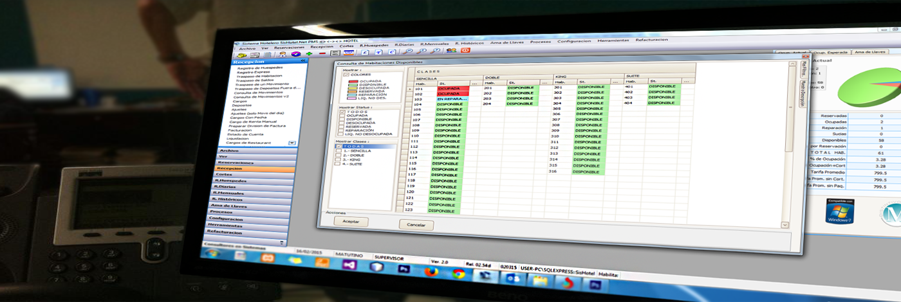Uncheck the COLORES checkbox
Viewport: 901px width, 302px height.
346,75
